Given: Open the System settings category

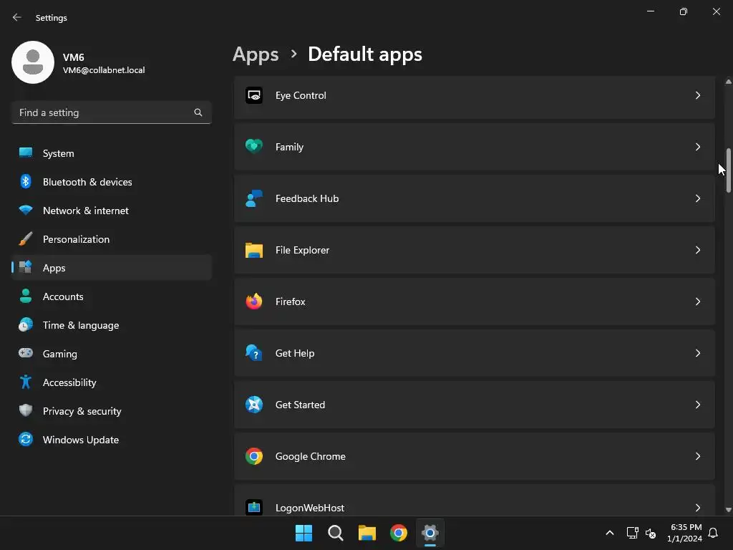Looking at the screenshot, I should point(112,153).
